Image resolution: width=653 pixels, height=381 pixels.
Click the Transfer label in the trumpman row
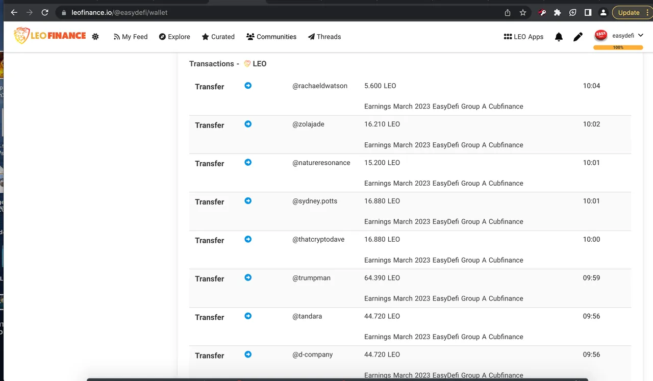(210, 278)
